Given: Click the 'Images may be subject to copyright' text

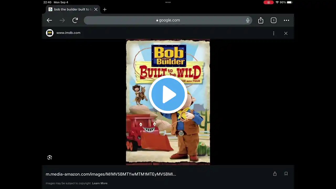Looking at the screenshot, I should pyautogui.click(x=69, y=183).
